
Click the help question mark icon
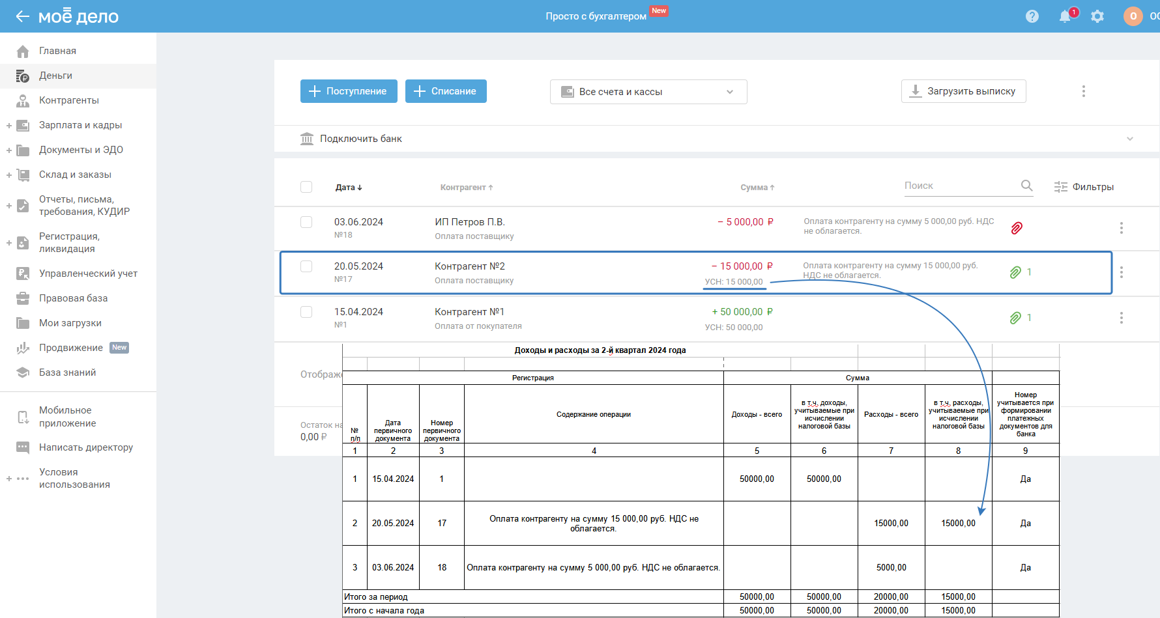pyautogui.click(x=1032, y=16)
